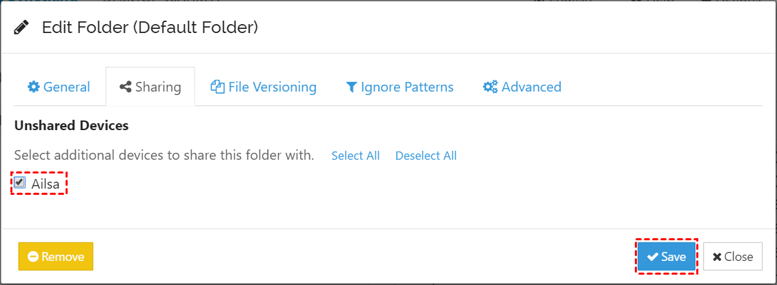Click the minus-circle icon on Remove button
The width and height of the screenshot is (777, 285).
(x=33, y=257)
